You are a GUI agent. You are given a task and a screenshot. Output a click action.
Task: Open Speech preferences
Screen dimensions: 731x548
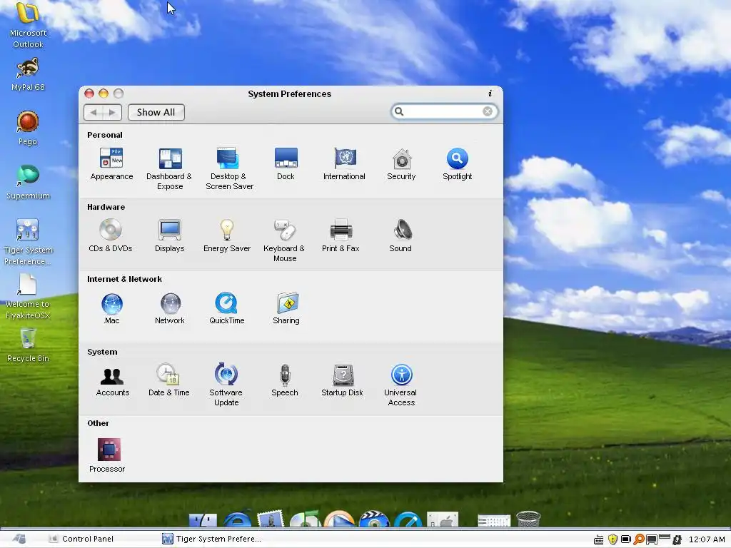[285, 380]
